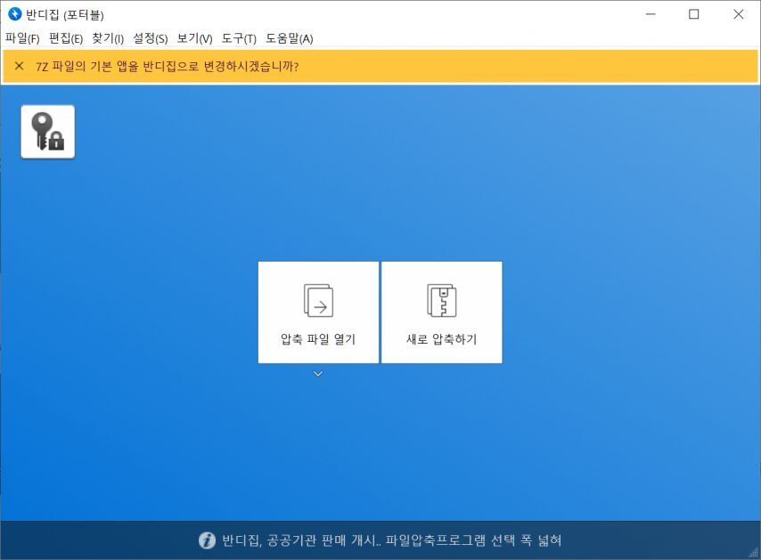Close the Bandizip window
Screen dimensions: 761x560
738,14
